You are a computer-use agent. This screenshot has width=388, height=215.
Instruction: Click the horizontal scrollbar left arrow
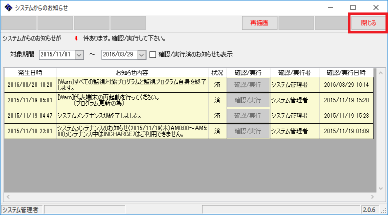(x=8, y=197)
